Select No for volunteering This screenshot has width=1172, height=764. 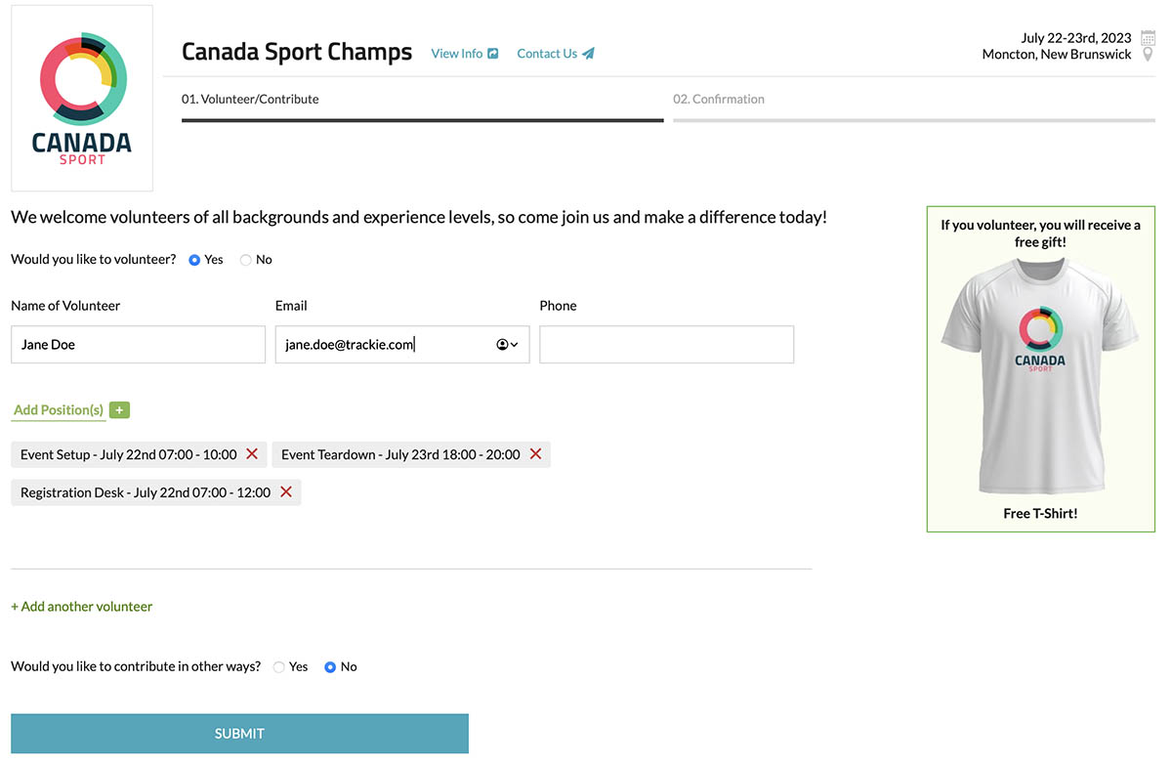(x=246, y=260)
